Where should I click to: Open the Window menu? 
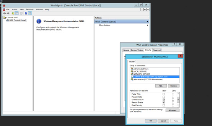click(x=39, y=9)
